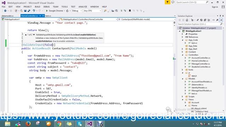The image size is (226, 127).
Task: Open the feedback speech bubble icon
Action: 173,2
